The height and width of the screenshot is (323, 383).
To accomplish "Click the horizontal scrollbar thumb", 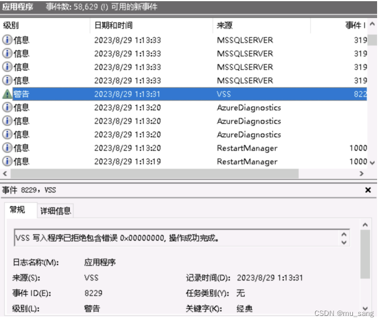I will pyautogui.click(x=155, y=173).
